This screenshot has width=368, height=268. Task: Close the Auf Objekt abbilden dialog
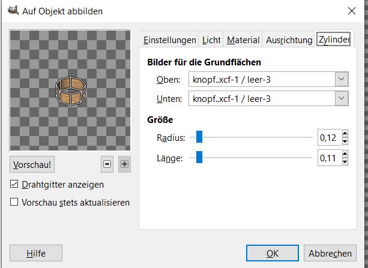point(351,11)
